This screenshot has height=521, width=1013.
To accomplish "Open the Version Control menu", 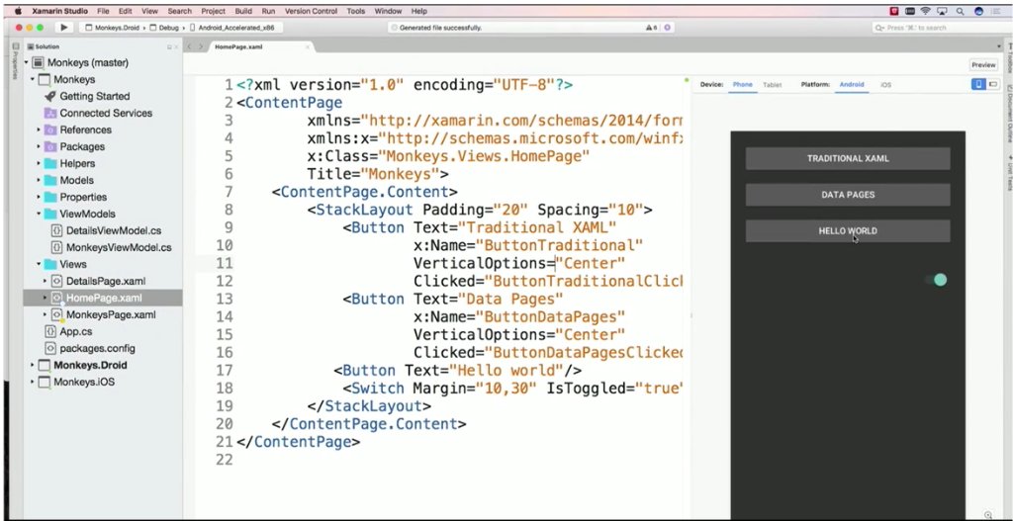I will [x=311, y=11].
